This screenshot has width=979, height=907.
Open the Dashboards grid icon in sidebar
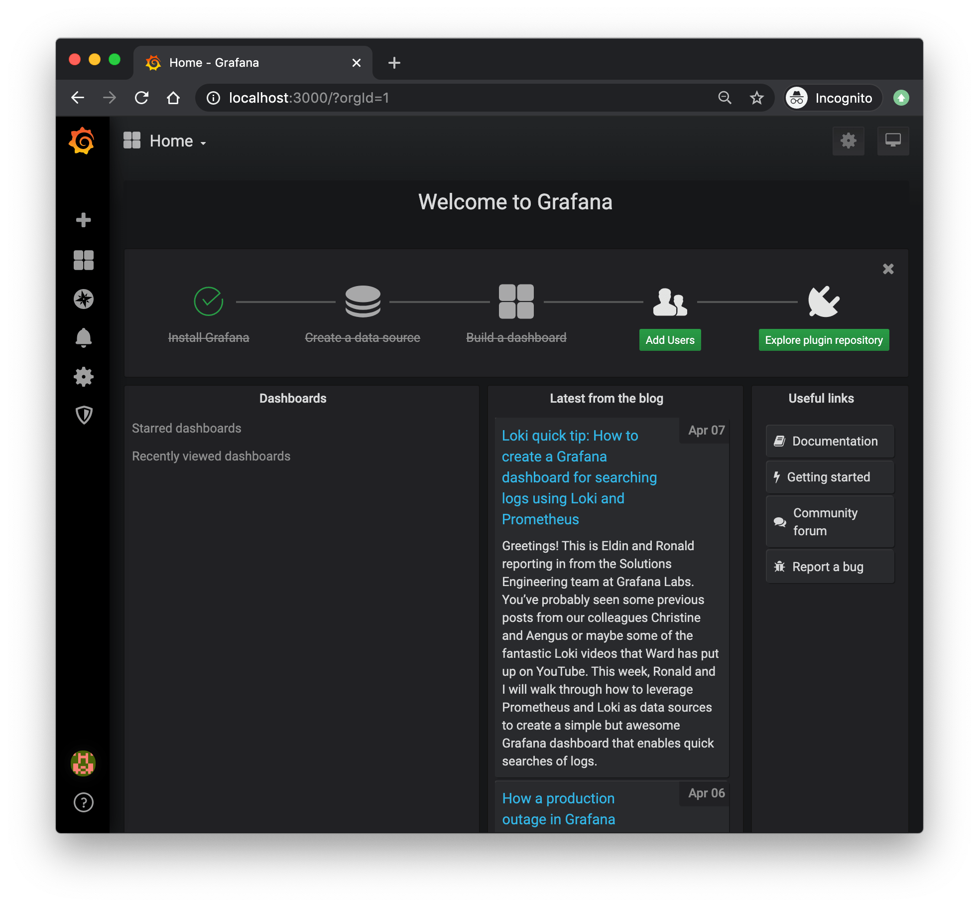[x=83, y=260]
